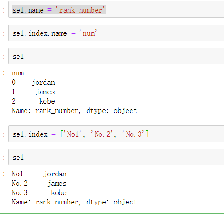Click the 'rank_number' string in first cell
This screenshot has width=224, height=217.
[x=80, y=10]
